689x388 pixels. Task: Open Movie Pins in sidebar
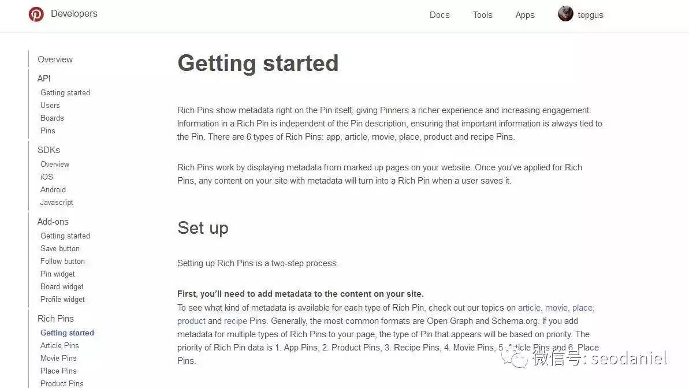tap(58, 358)
